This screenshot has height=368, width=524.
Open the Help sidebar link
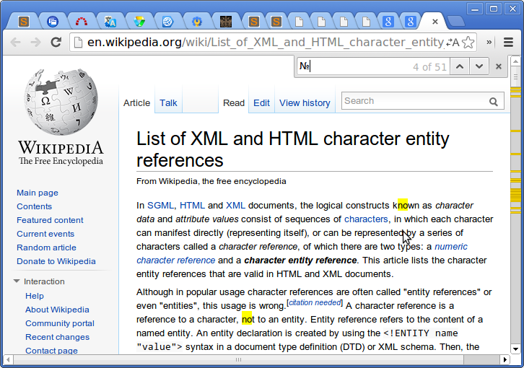[35, 296]
